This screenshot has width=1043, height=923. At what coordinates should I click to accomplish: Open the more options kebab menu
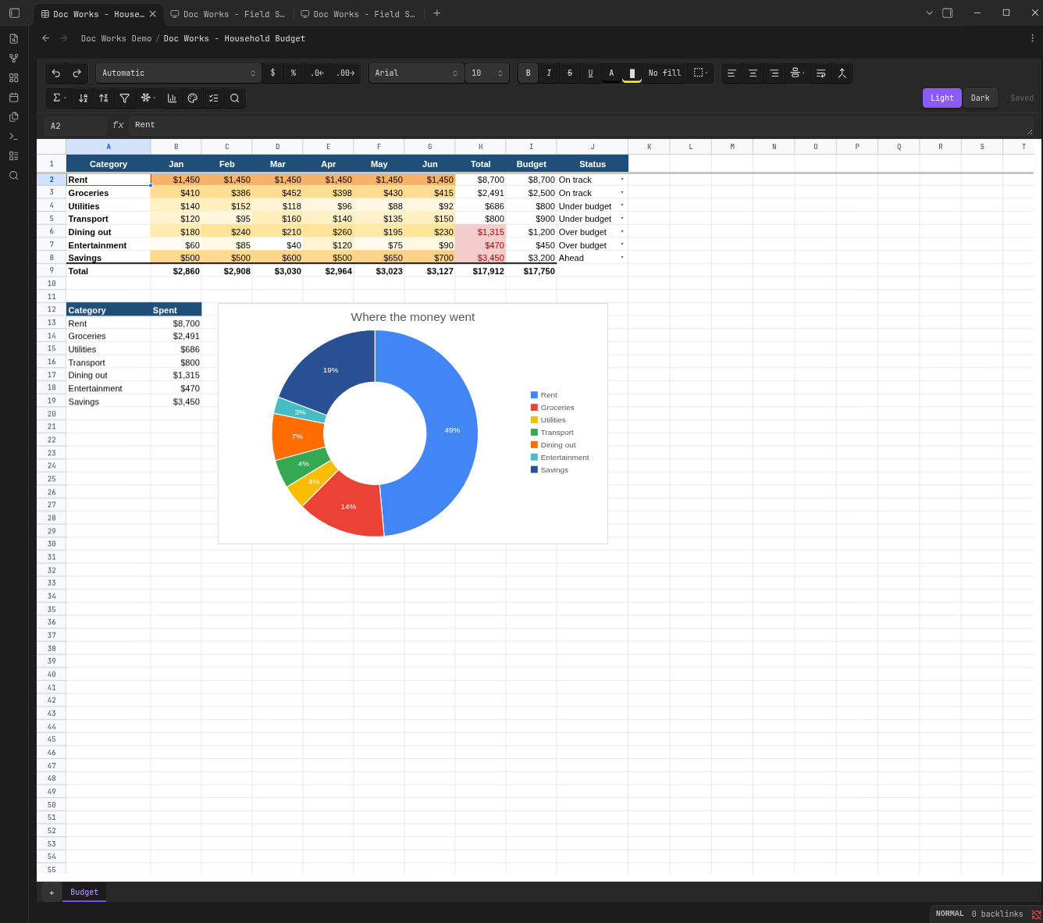[x=1033, y=38]
